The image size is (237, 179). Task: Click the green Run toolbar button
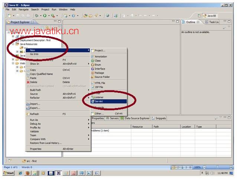[x=45, y=16]
